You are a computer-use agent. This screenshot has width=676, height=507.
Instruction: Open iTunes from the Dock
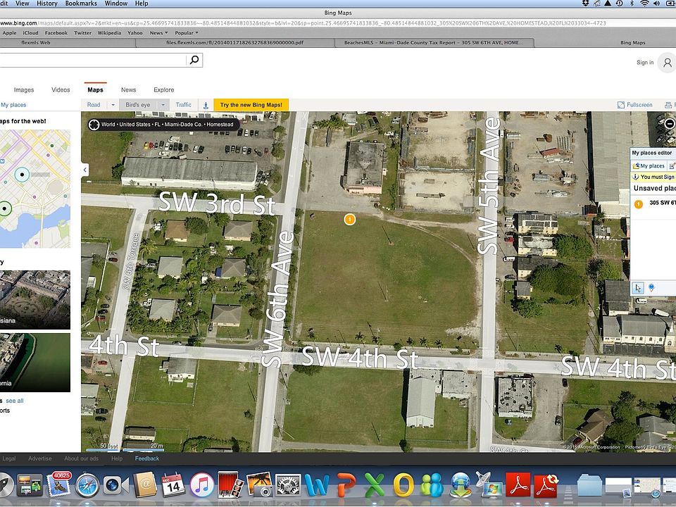coord(201,484)
